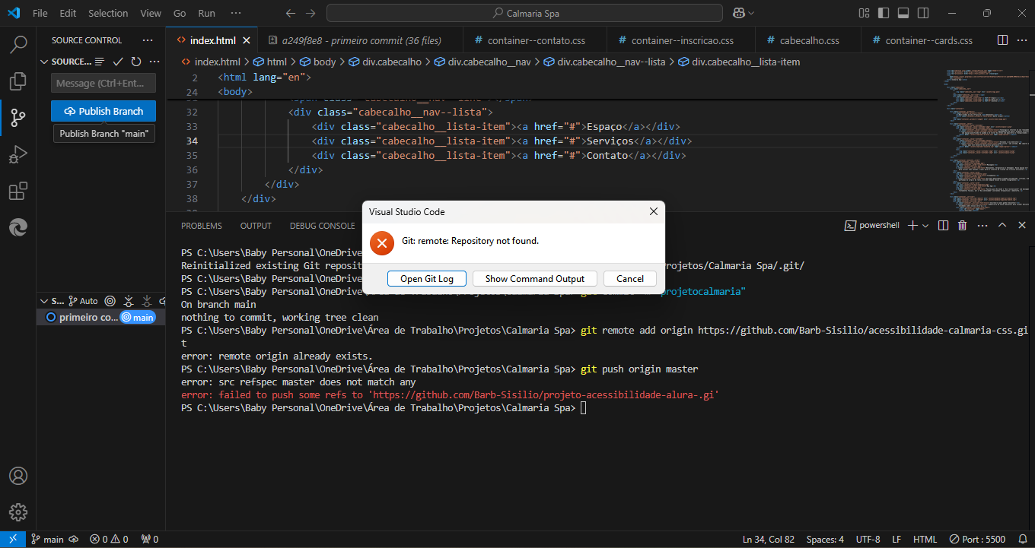Open editor more actions ellipsis
This screenshot has height=548, width=1035.
pos(1021,40)
